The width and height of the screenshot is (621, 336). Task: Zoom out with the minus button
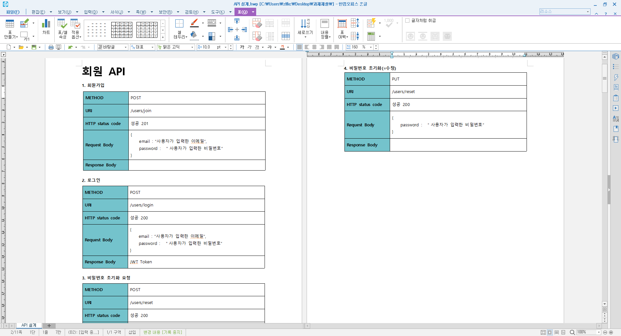pos(605,332)
